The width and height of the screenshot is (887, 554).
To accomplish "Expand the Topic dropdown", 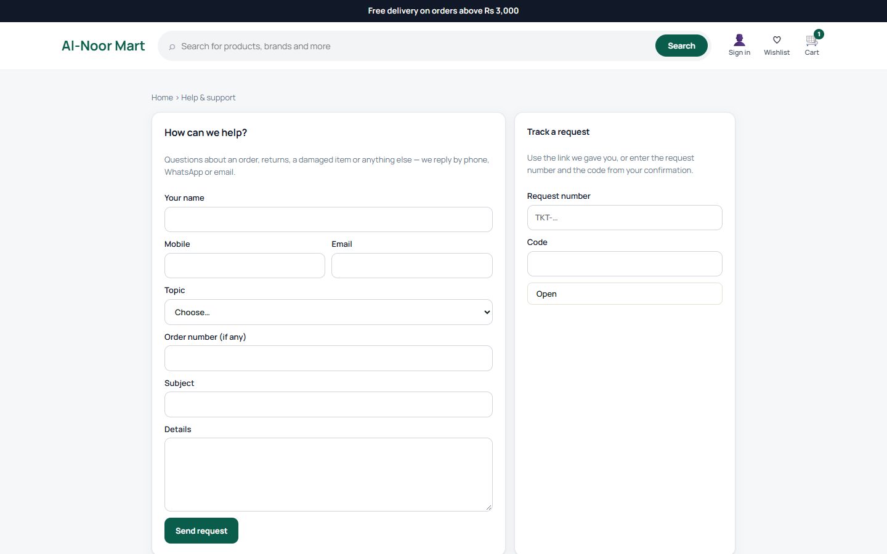I will pyautogui.click(x=328, y=312).
